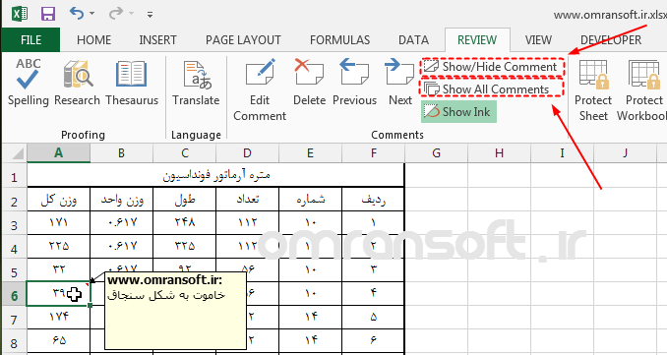The image size is (667, 355).
Task: Select row 5 header
Action: (15, 271)
